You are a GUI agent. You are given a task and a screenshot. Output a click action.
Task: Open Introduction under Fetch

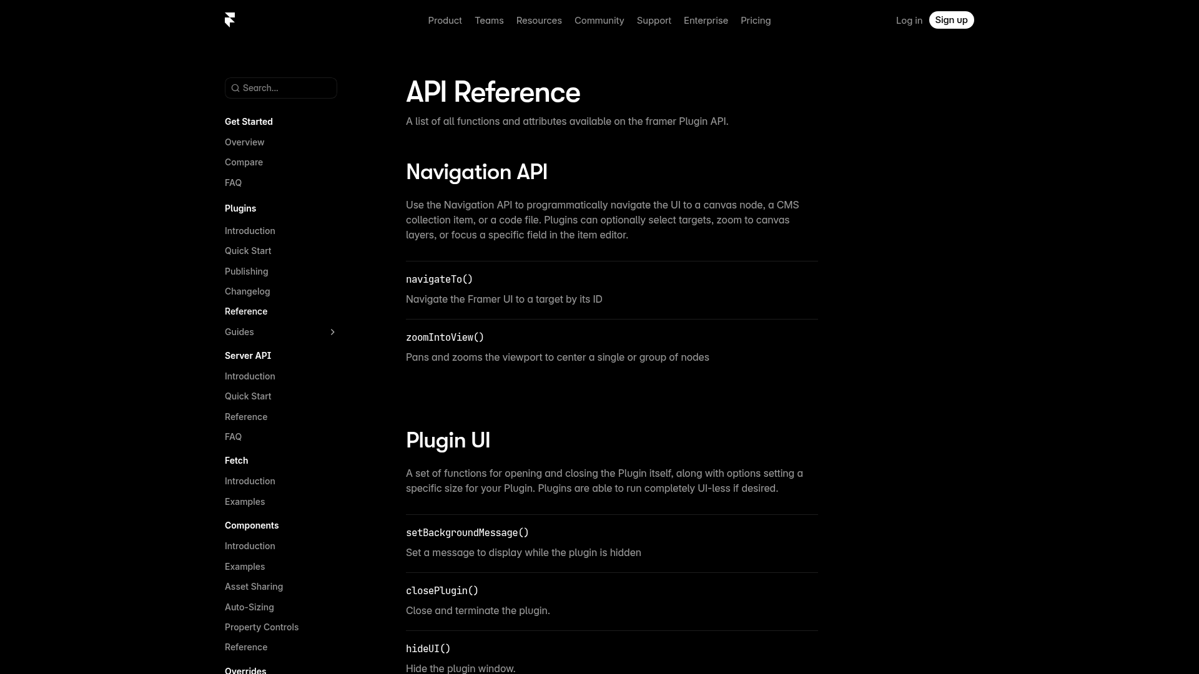(250, 481)
